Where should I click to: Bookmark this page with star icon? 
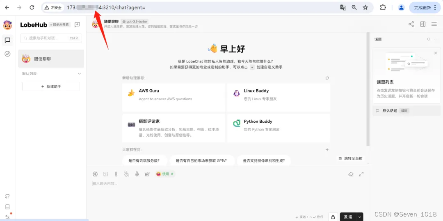pos(365,8)
